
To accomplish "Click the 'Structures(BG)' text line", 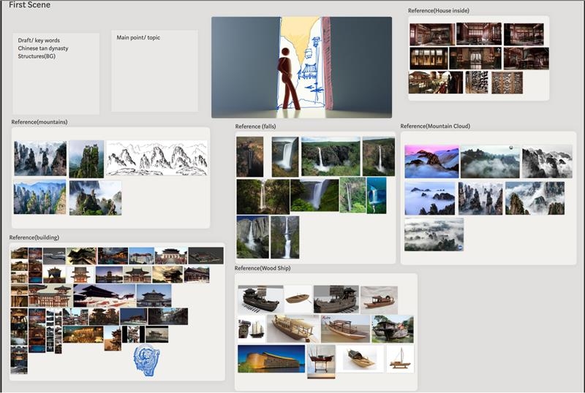I will click(37, 56).
